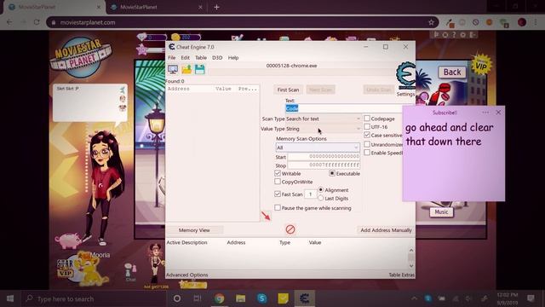Viewport: 545px width, 307px height.
Task: Open a new Chrome tab
Action: pos(216,7)
